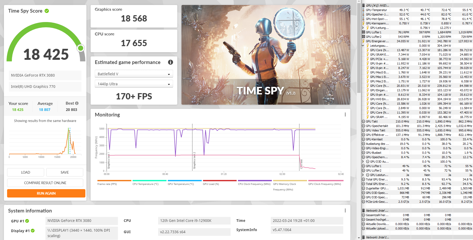Click the green check next to Display #1
This screenshot has height=240, width=473.
(x=33, y=231)
